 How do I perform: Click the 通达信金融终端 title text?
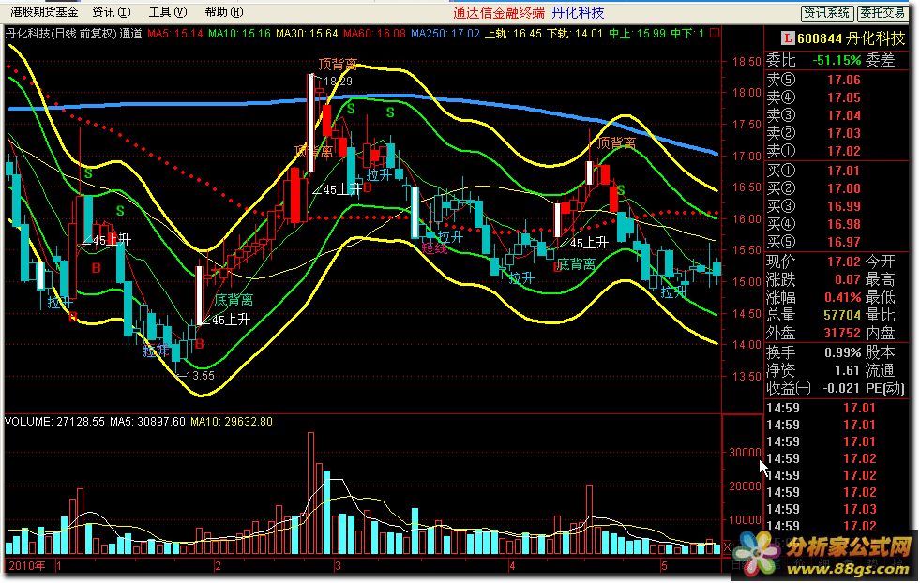(x=499, y=12)
